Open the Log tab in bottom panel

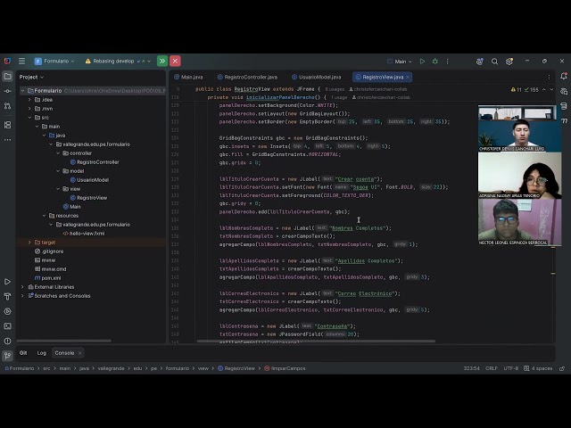click(x=42, y=353)
